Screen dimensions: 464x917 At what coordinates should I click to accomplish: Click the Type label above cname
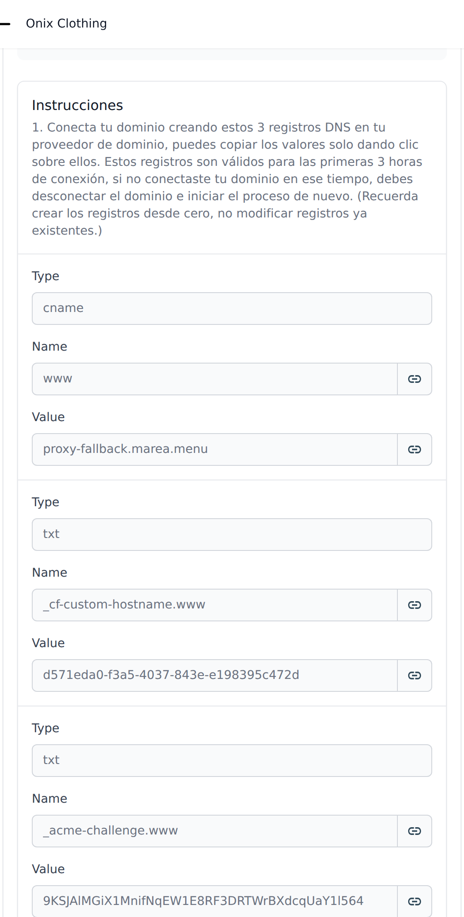[x=46, y=276]
